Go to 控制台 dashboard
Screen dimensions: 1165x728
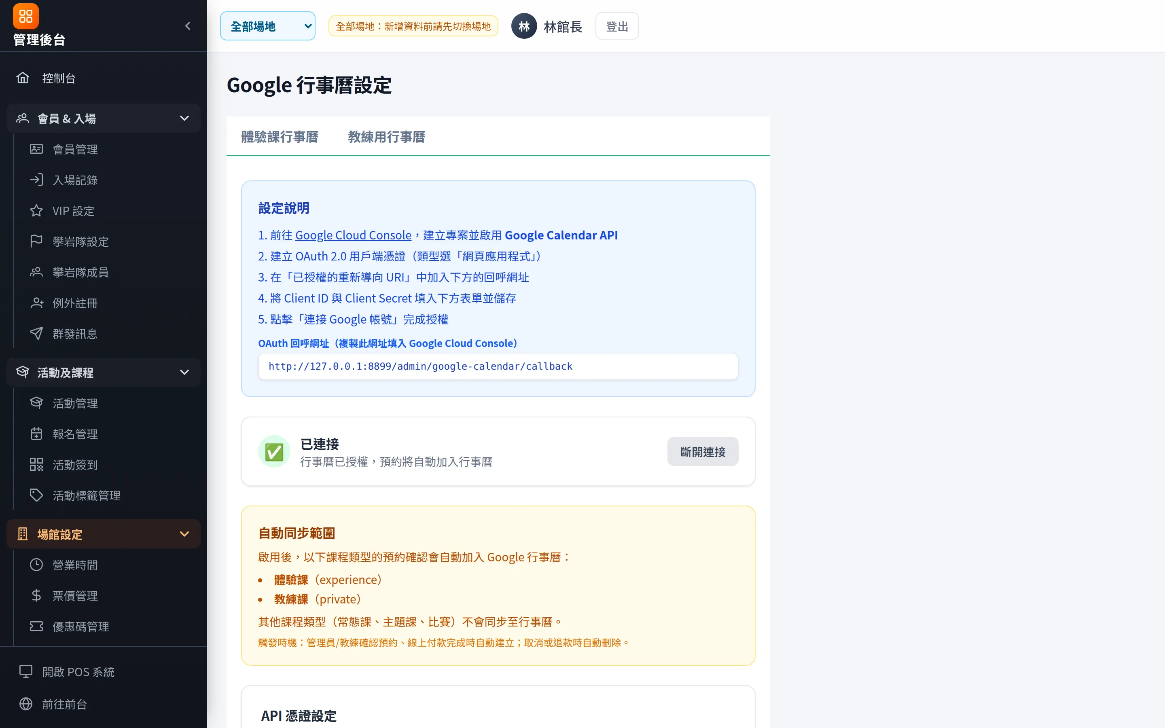(x=104, y=78)
